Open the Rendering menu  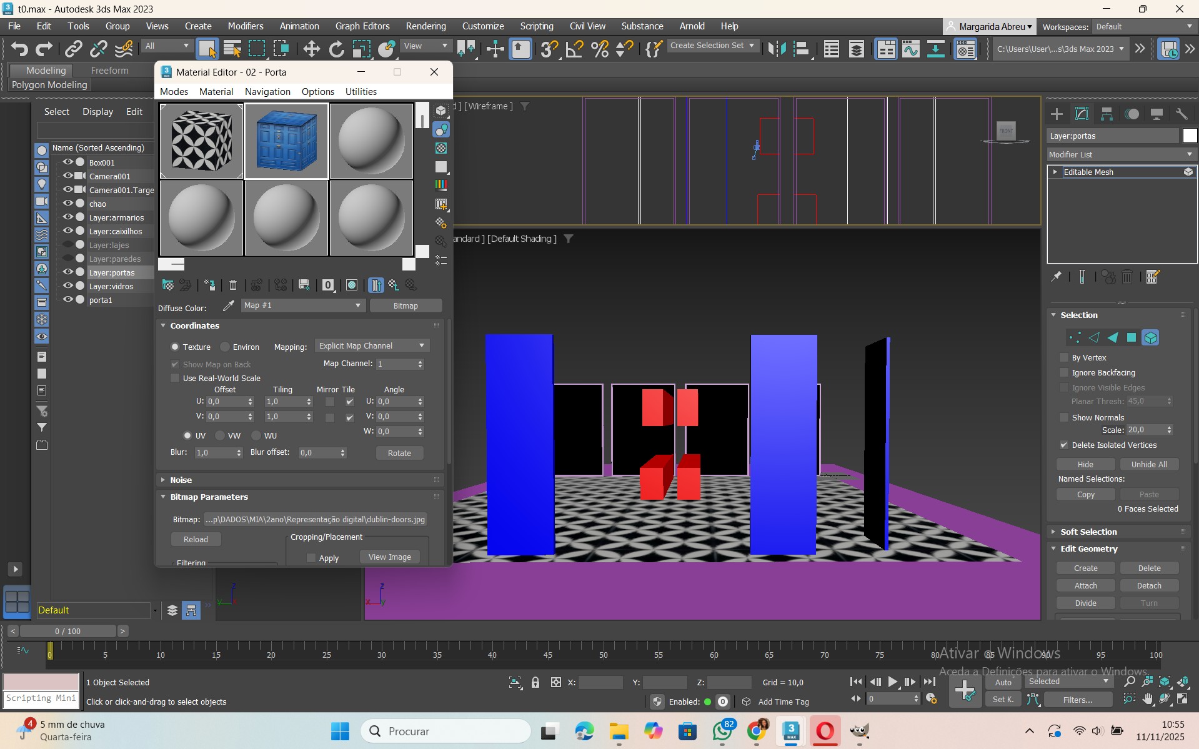click(x=425, y=26)
